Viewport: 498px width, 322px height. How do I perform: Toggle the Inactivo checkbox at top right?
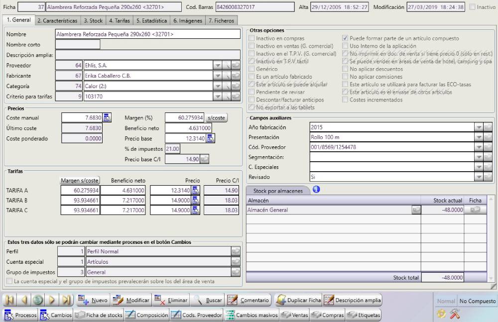(x=472, y=7)
